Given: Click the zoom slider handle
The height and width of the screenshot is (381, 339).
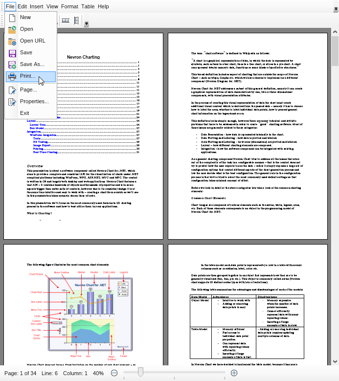Looking at the screenshot, I should (141, 373).
